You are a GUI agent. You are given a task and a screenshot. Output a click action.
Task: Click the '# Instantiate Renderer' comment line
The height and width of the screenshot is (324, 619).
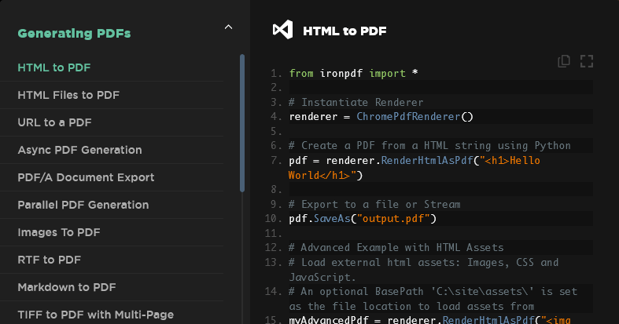(356, 102)
